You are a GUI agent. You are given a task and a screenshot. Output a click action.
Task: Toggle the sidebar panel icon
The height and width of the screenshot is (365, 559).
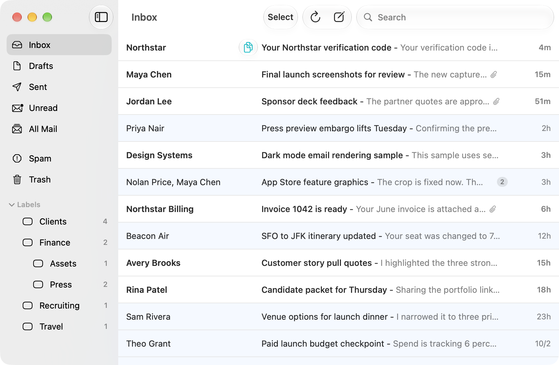[x=101, y=17]
